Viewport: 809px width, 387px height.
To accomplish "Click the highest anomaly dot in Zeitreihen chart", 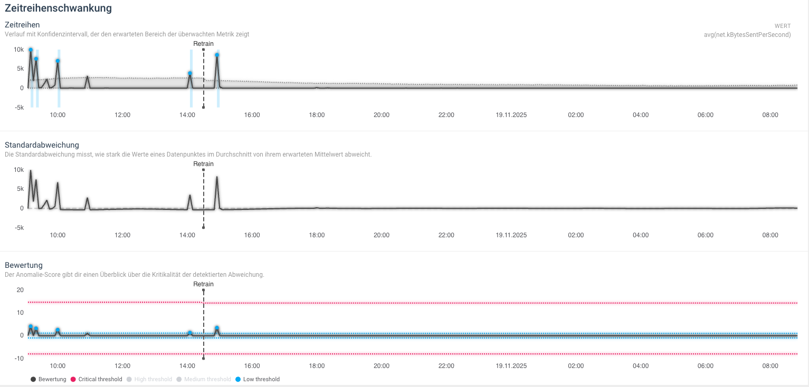I will (31, 50).
